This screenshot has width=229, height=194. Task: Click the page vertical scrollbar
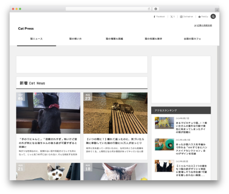[x=218, y=113]
